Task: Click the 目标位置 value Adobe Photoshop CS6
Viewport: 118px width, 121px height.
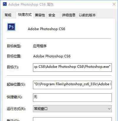Action: tap(52, 56)
